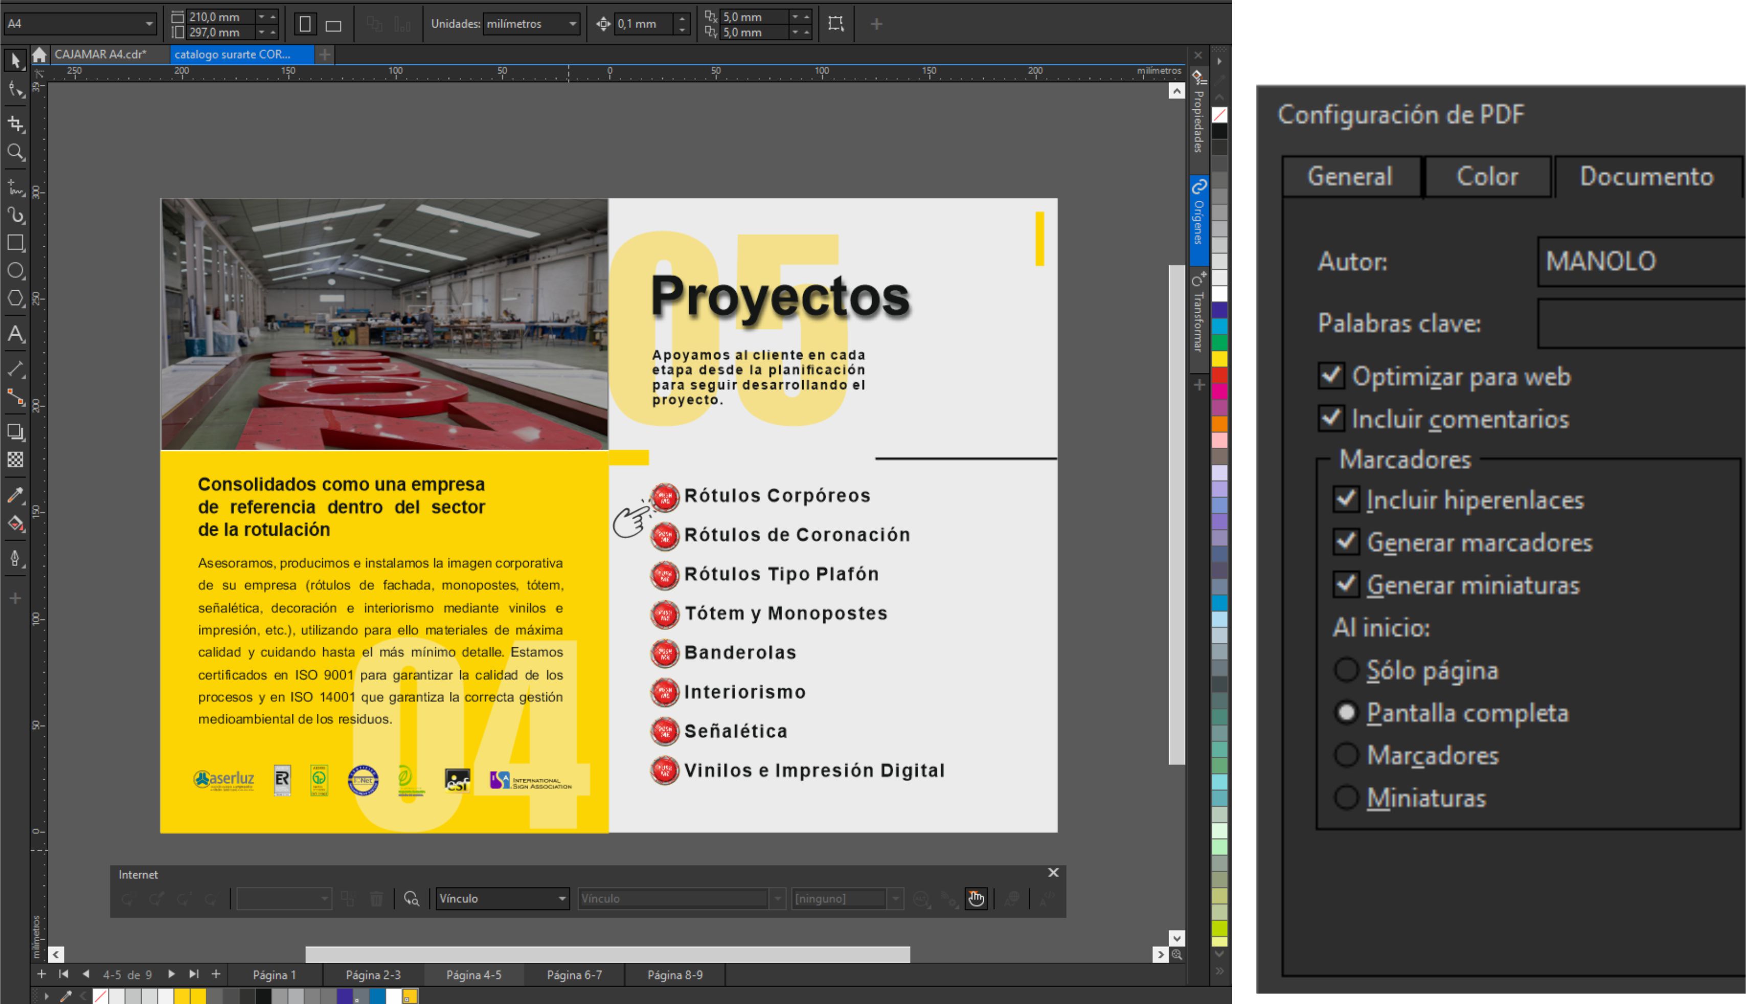1746x1004 pixels.
Task: Click the no-fill swatch in document palette
Action: tap(100, 996)
